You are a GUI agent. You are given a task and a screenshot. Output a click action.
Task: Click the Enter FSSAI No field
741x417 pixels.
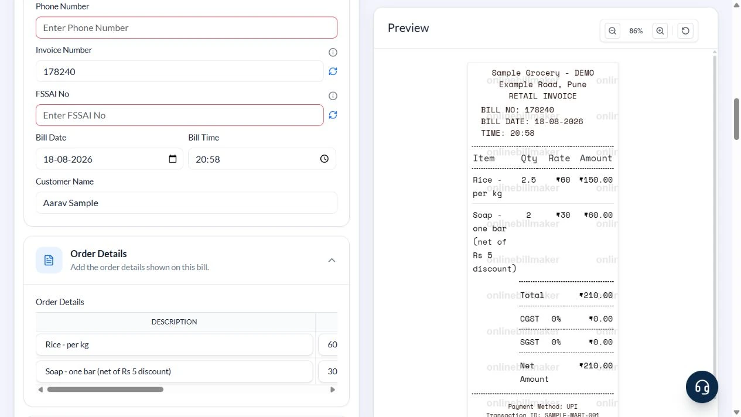(x=179, y=115)
